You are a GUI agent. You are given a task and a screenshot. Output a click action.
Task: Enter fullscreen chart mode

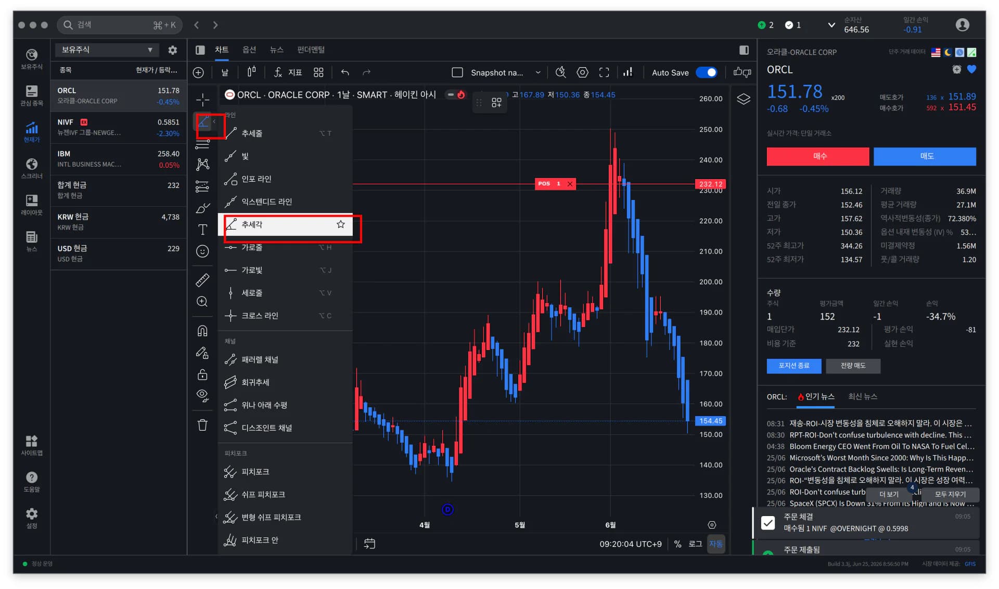tap(604, 72)
